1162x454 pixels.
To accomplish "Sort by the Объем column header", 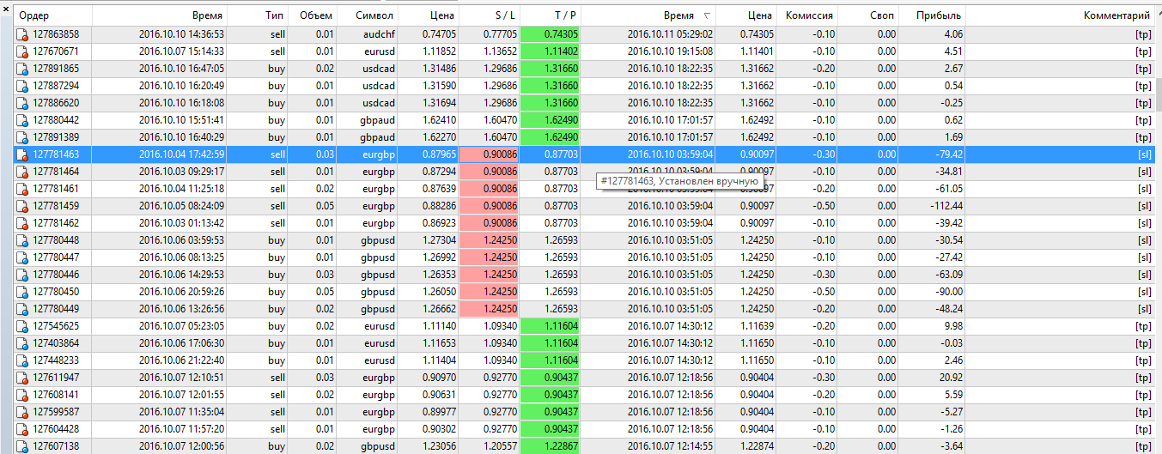I will tap(315, 16).
